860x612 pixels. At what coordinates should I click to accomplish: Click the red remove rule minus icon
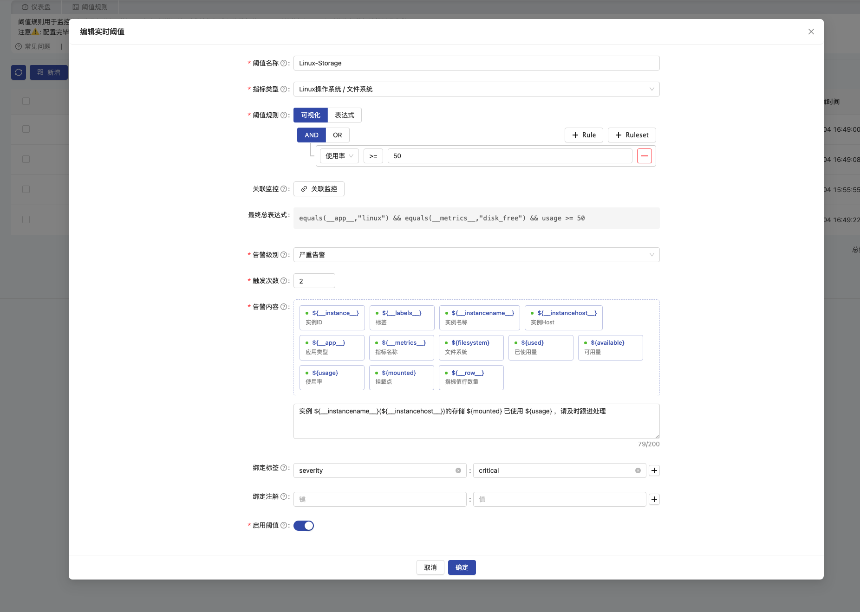click(644, 156)
